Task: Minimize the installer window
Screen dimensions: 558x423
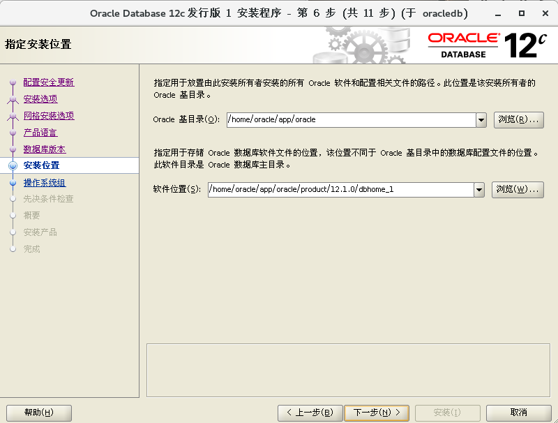Action: 498,14
